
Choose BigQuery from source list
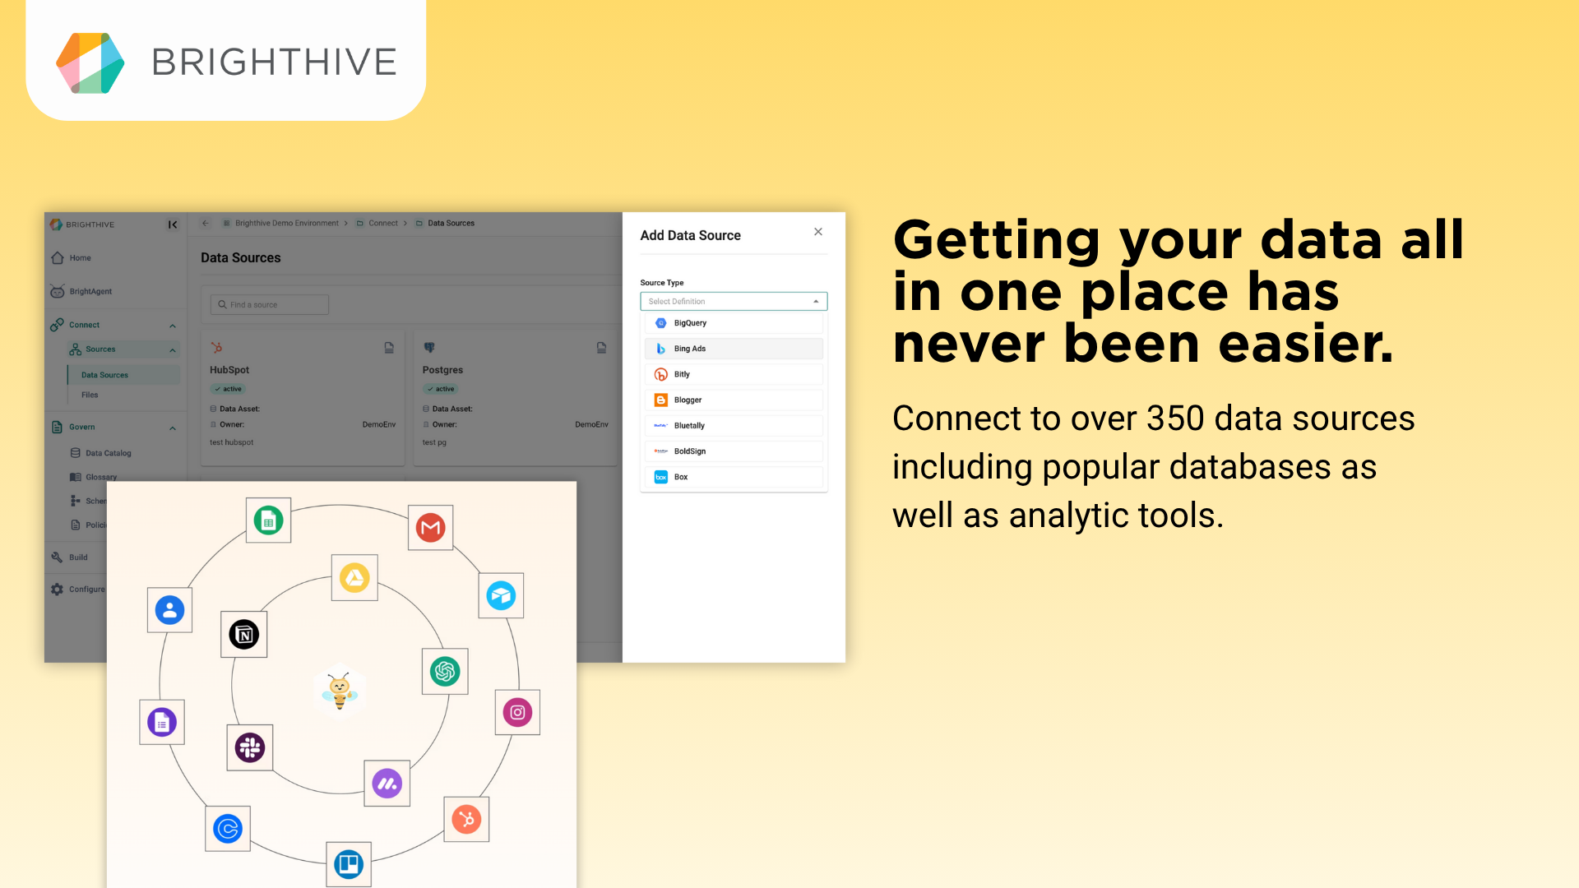734,323
